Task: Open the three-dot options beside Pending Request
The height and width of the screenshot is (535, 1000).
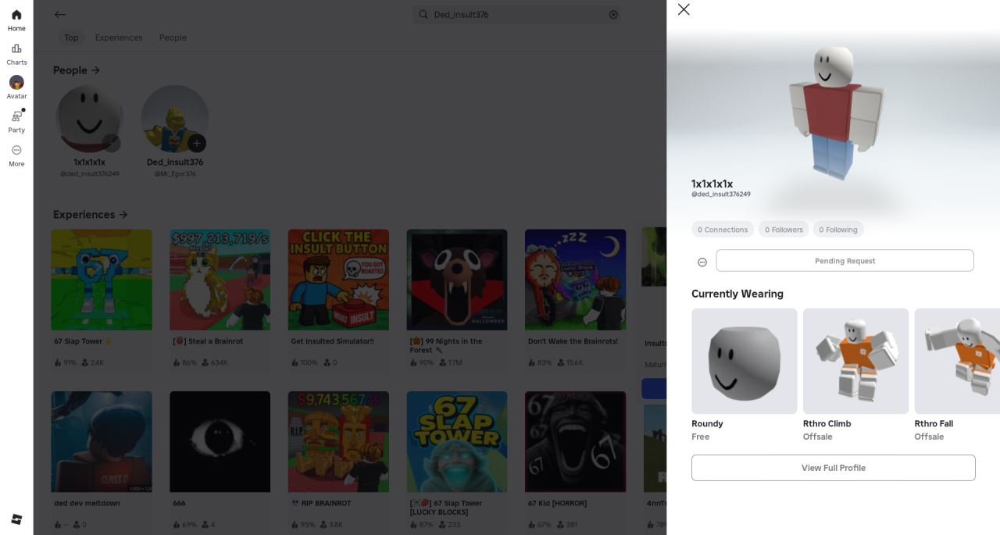Action: [702, 262]
